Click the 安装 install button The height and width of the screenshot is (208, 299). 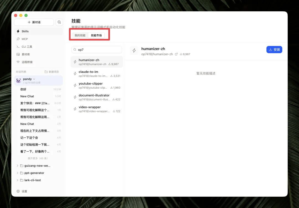pyautogui.click(x=274, y=50)
